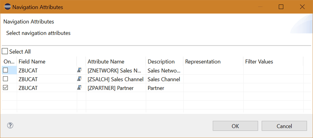Sort by the Attribute Name column header
Screen dimensions: 313x138
116,61
